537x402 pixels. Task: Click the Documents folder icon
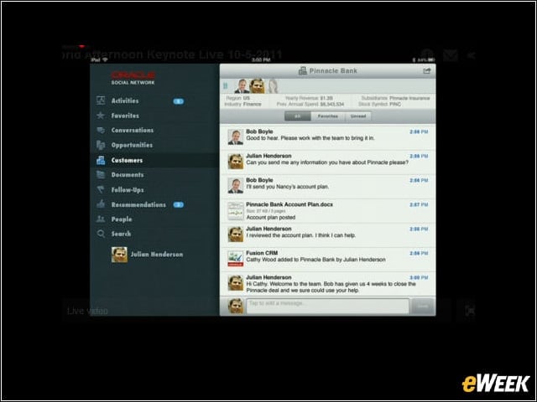coord(101,175)
